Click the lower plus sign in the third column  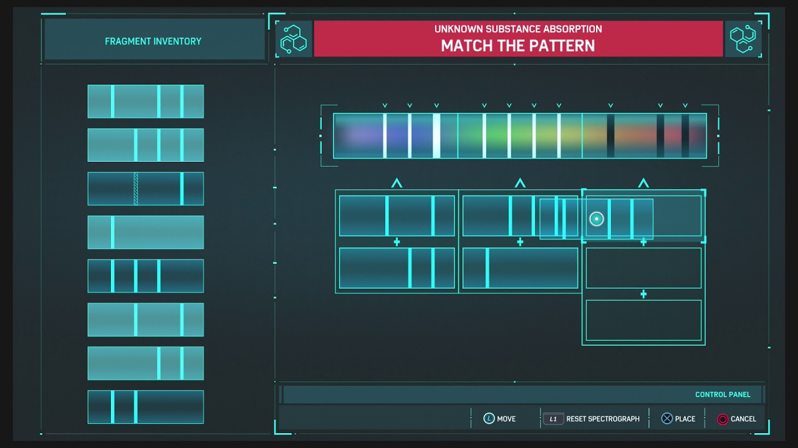(643, 294)
